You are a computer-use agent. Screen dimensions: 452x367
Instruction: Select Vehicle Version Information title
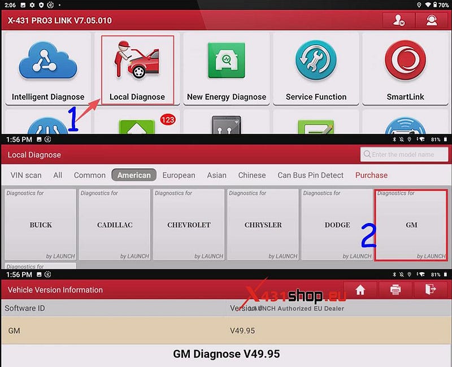pos(55,290)
